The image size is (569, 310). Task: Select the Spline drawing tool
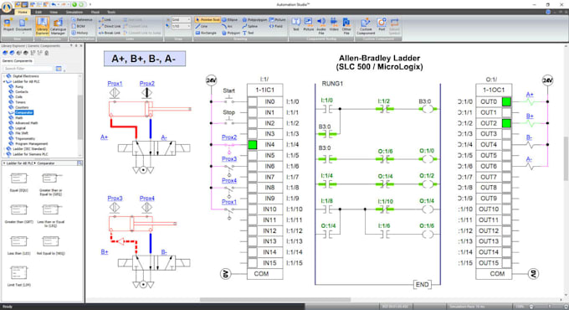[x=250, y=26]
